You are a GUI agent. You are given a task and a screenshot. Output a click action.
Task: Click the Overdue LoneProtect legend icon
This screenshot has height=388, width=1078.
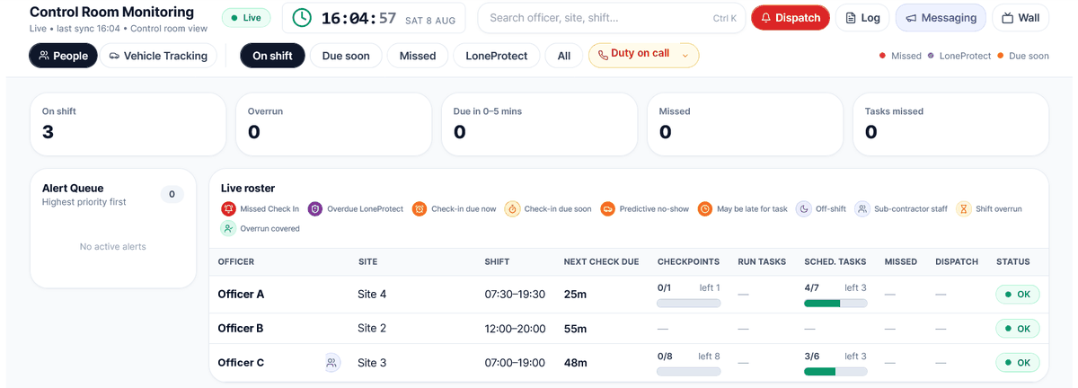[315, 208]
